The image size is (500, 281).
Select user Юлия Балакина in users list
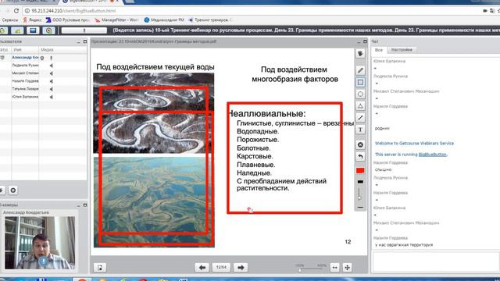(x=25, y=97)
